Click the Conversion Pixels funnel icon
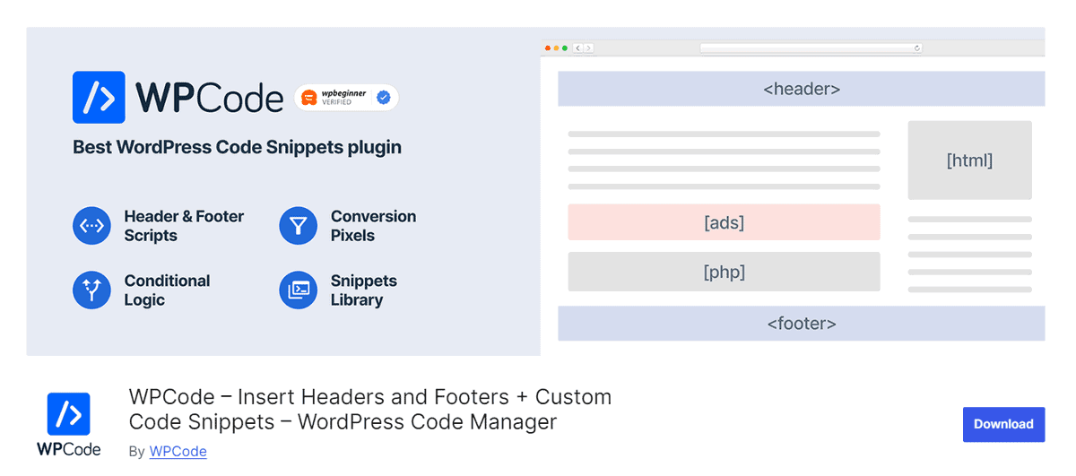This screenshot has width=1076, height=476. (x=299, y=226)
